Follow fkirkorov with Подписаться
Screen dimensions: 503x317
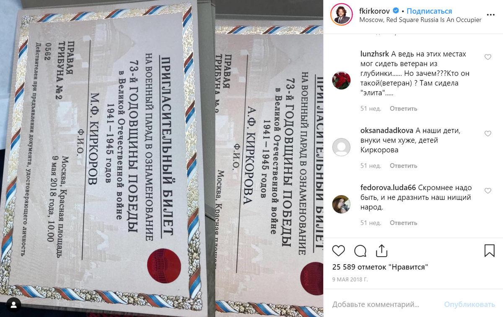429,11
